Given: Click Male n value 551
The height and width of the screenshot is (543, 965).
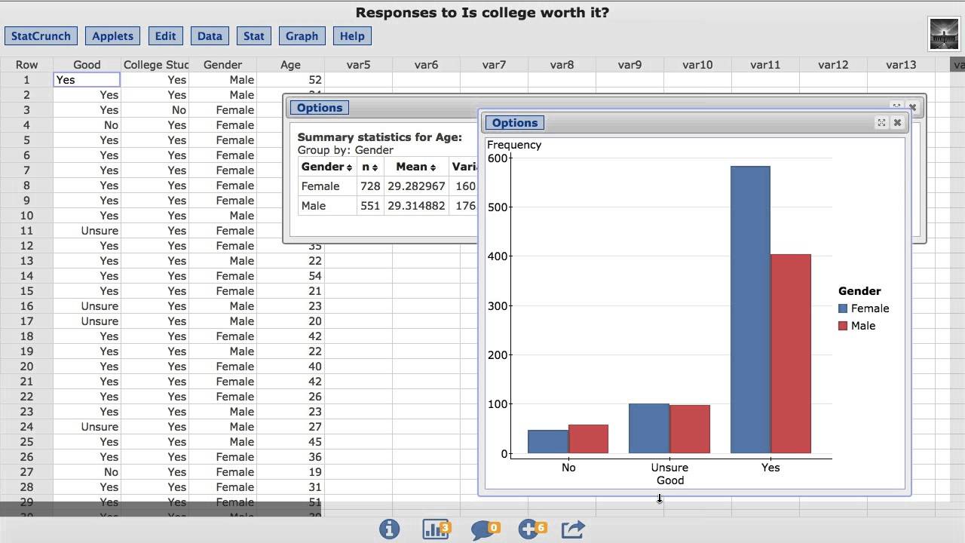Looking at the screenshot, I should pos(370,206).
